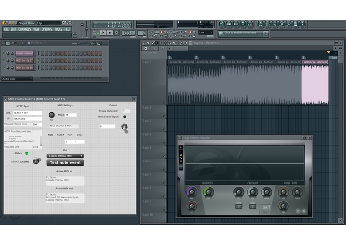346x245 pixels.
Task: Click the Armin Anthem channel button
Action: tap(24, 53)
